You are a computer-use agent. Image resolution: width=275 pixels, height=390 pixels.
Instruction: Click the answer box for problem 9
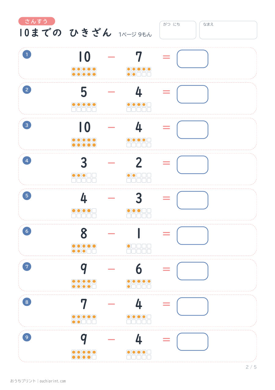[193, 342]
